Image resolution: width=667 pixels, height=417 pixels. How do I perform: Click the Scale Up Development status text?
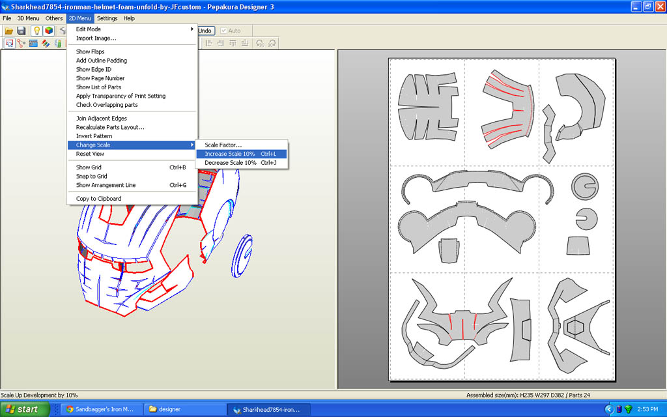(39, 395)
